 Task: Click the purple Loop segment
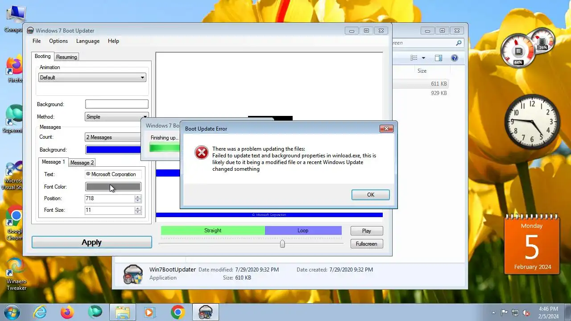pyautogui.click(x=303, y=230)
